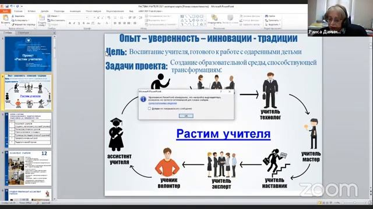Select slide 3 thumbnail with table
Image resolution: width=373 pixels, height=209 pixels.
[x=28, y=130]
